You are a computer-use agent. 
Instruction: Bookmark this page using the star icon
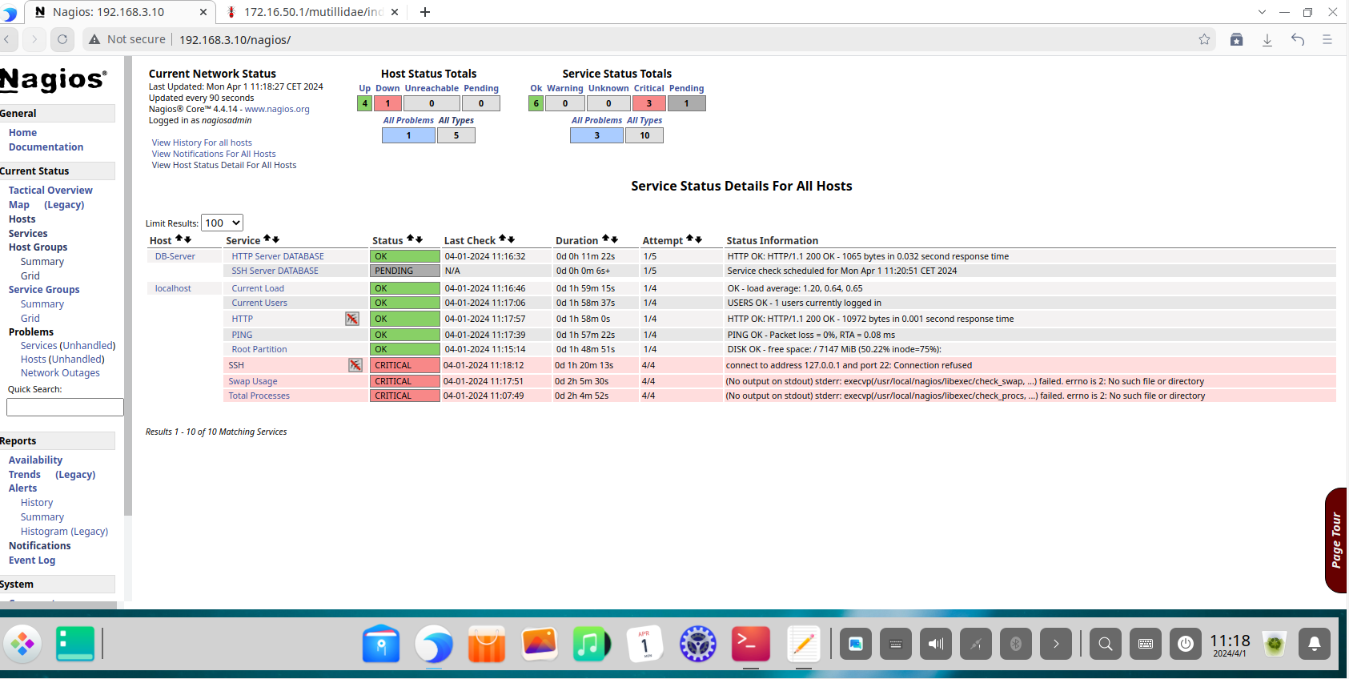pos(1204,39)
